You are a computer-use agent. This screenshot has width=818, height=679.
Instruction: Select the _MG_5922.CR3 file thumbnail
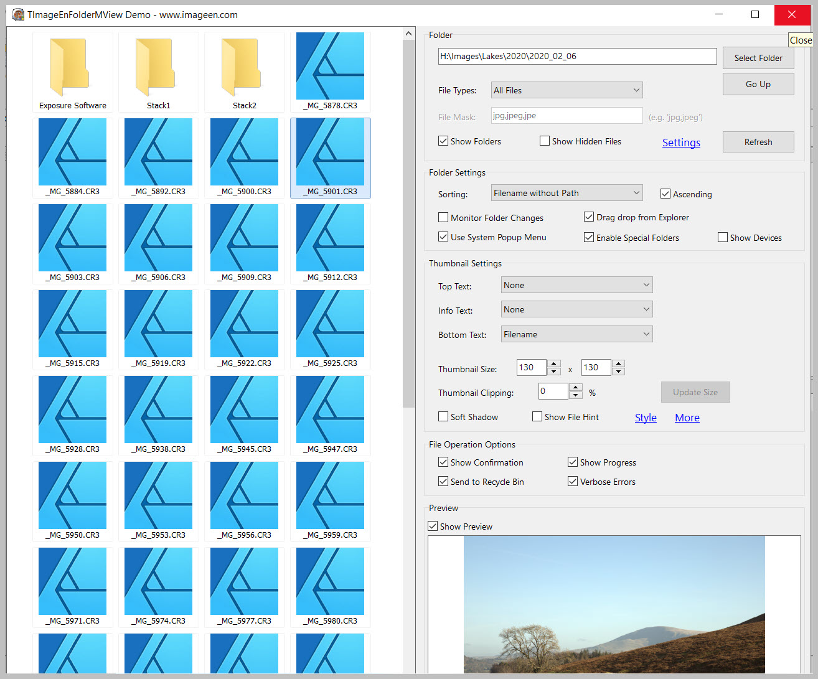[x=245, y=330]
